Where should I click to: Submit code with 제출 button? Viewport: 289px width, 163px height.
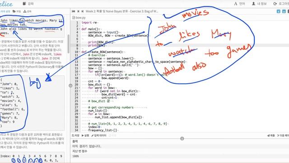pos(271,135)
